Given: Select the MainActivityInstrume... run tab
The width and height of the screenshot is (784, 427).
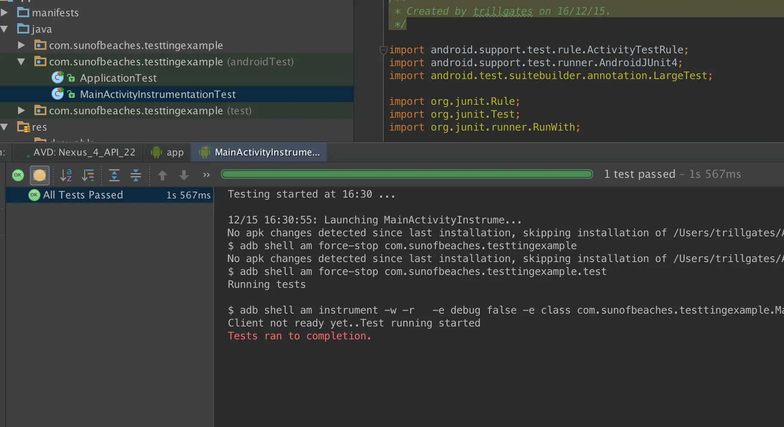Looking at the screenshot, I should 259,152.
